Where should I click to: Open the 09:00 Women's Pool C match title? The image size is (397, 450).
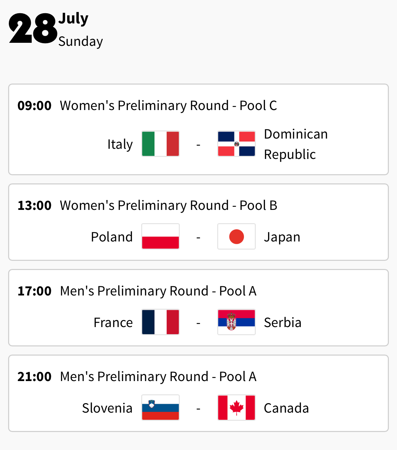(x=168, y=106)
